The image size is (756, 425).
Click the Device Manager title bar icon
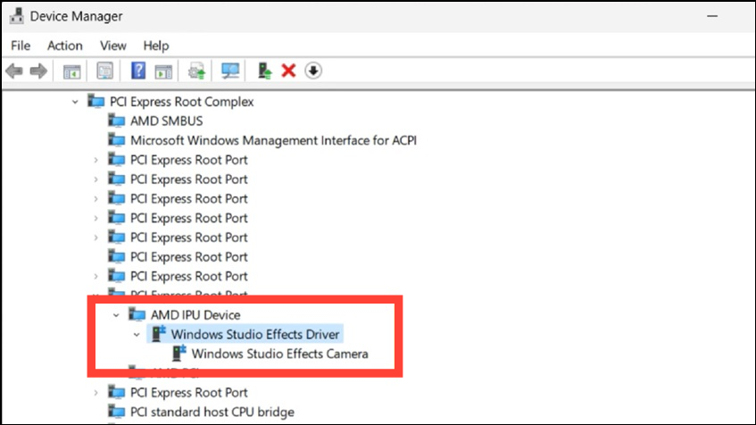point(16,16)
